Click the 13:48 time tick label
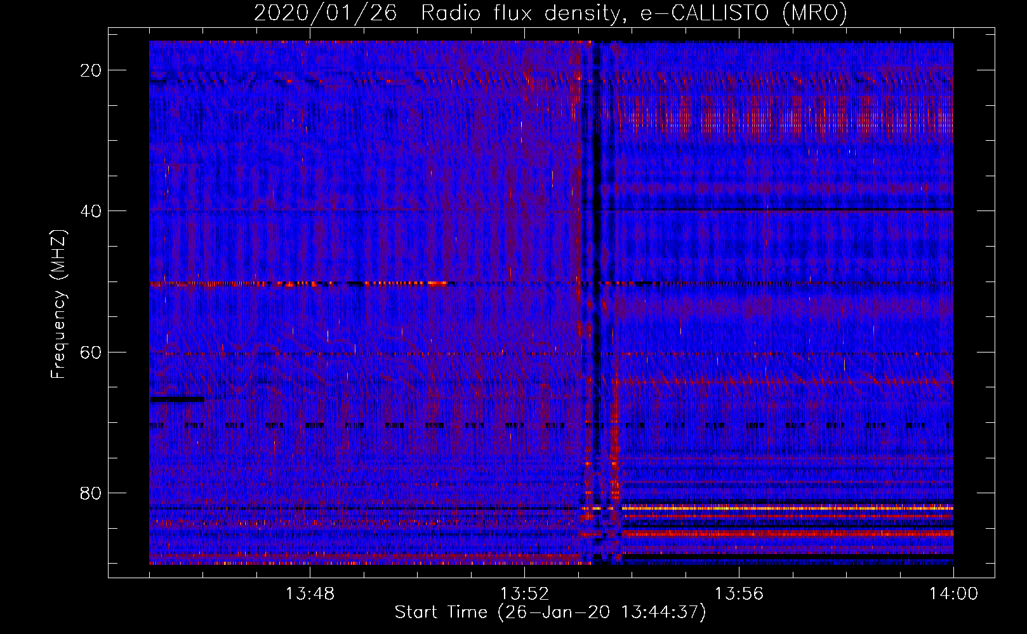This screenshot has width=1027, height=634. [x=310, y=594]
